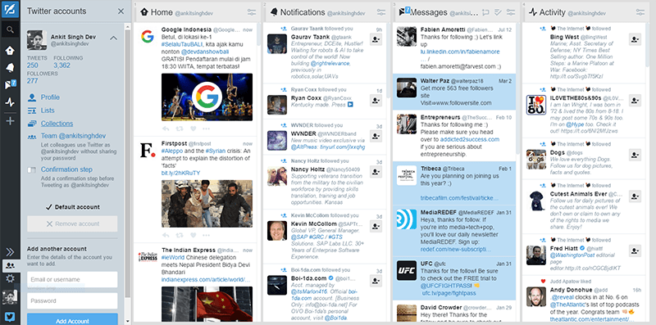The image size is (656, 325).
Task: Enable the Confirmation step checkbox
Action: point(31,170)
